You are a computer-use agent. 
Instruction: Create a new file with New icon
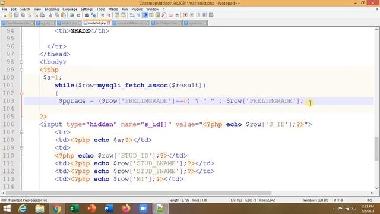click(4, 15)
